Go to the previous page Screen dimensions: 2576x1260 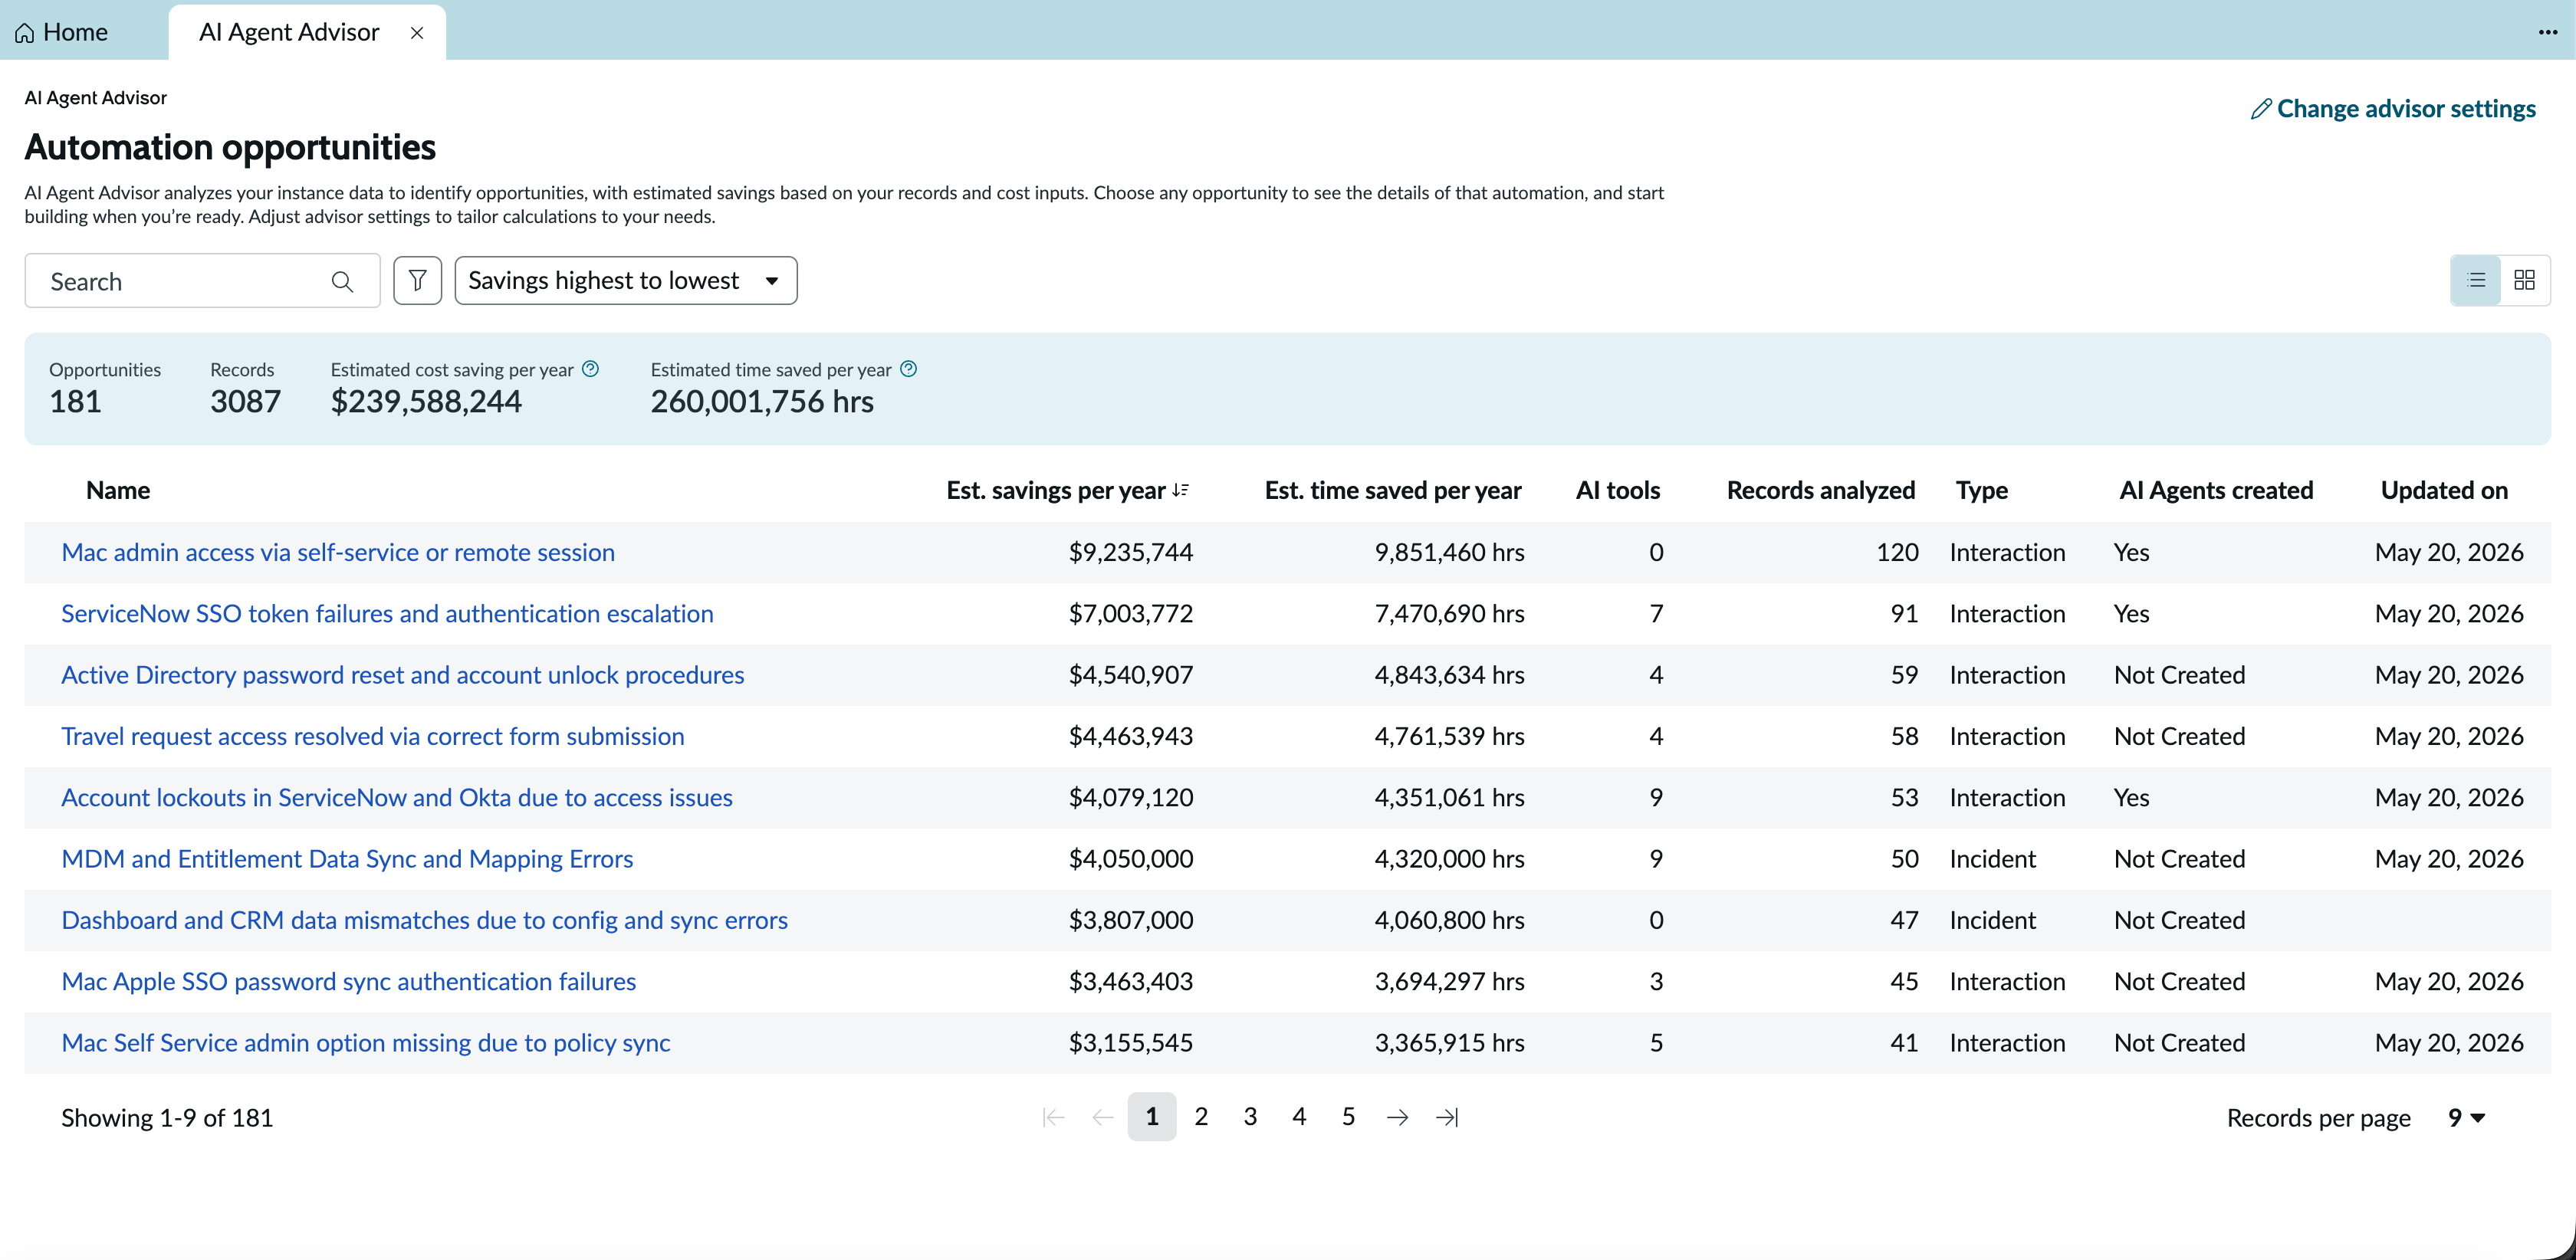click(1103, 1117)
